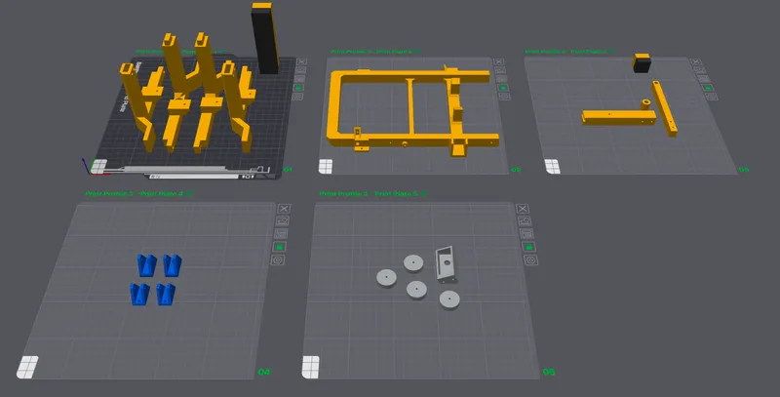Screen dimensions: 780x397
Task: Open plate settings for plate 5
Action: click(530, 259)
